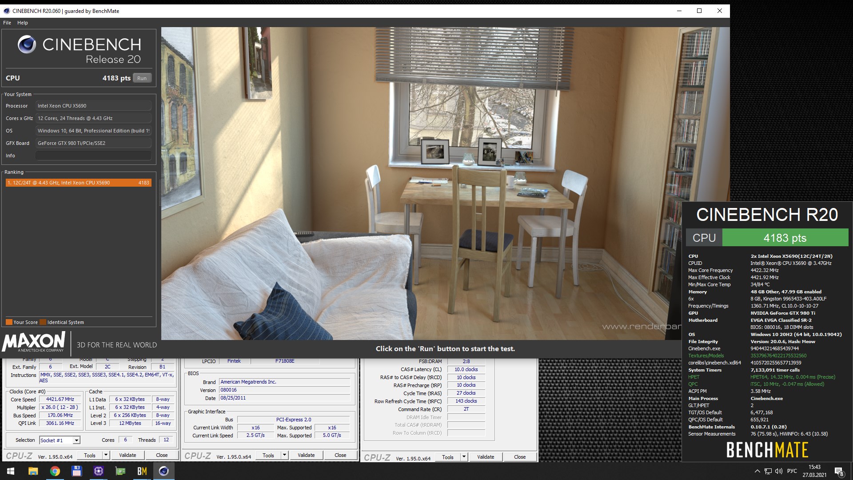
Task: Click the Processor field Intel Xeon CPU X5690
Action: click(x=93, y=106)
